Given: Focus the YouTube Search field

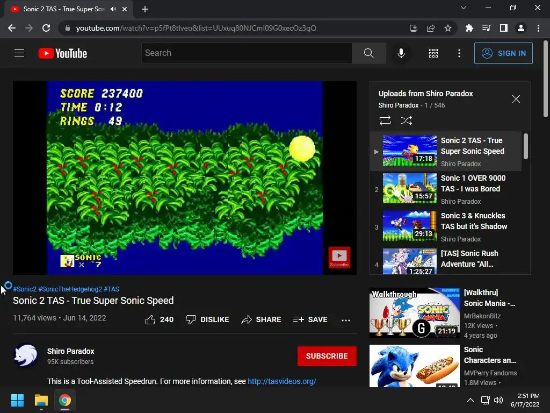Looking at the screenshot, I should [x=247, y=53].
